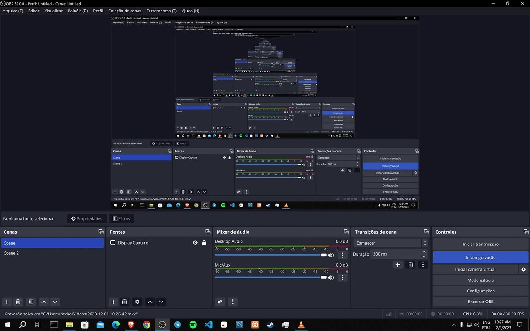Viewport: 530px width, 331px height.
Task: Open the Arquivo (F) menu
Action: [13, 11]
